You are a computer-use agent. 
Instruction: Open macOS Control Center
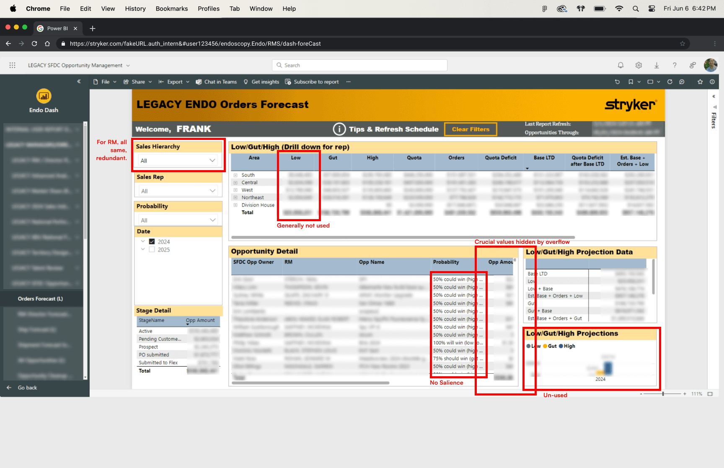[652, 8]
